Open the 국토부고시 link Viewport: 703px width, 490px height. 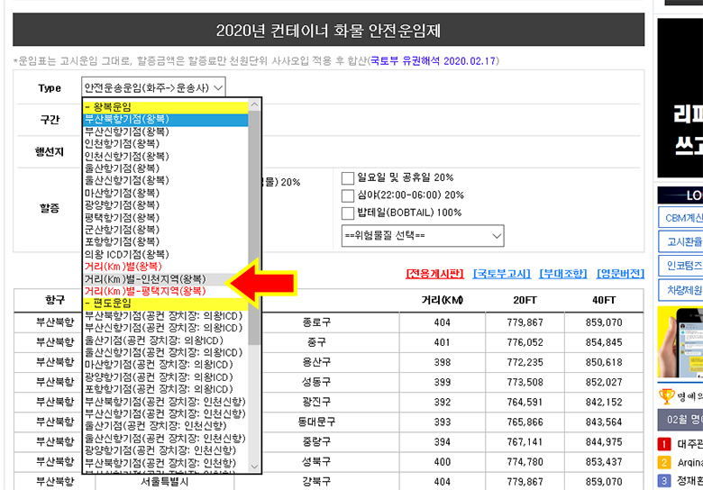coord(502,274)
